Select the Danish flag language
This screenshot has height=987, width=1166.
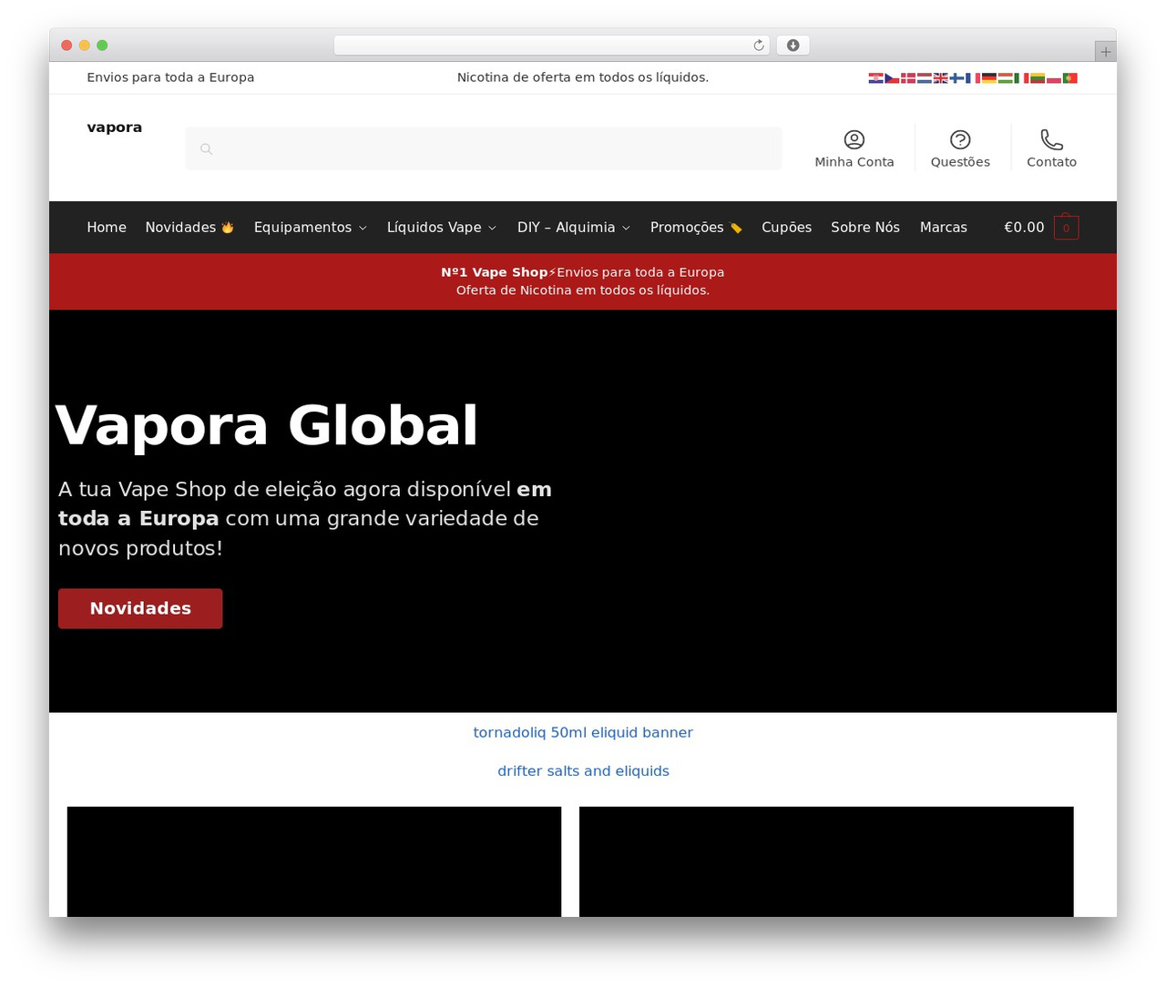[x=908, y=78]
